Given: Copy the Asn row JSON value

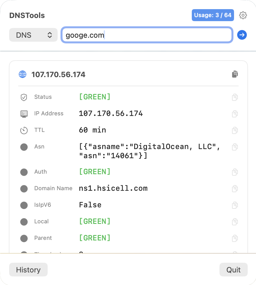Looking at the screenshot, I should tap(235, 147).
